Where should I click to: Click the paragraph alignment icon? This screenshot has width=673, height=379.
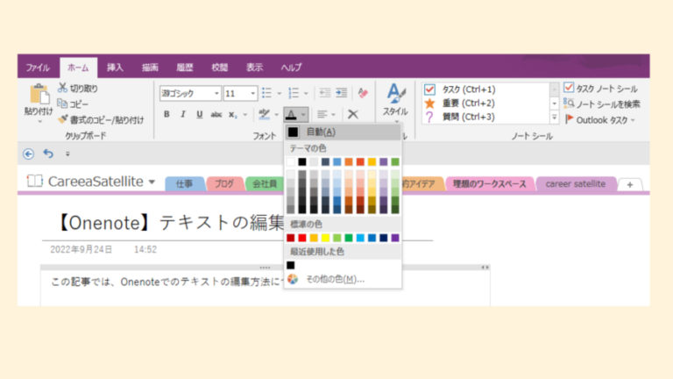322,114
